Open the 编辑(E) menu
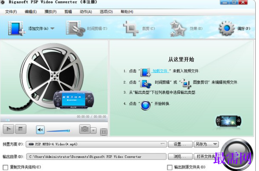 [x=31, y=12]
